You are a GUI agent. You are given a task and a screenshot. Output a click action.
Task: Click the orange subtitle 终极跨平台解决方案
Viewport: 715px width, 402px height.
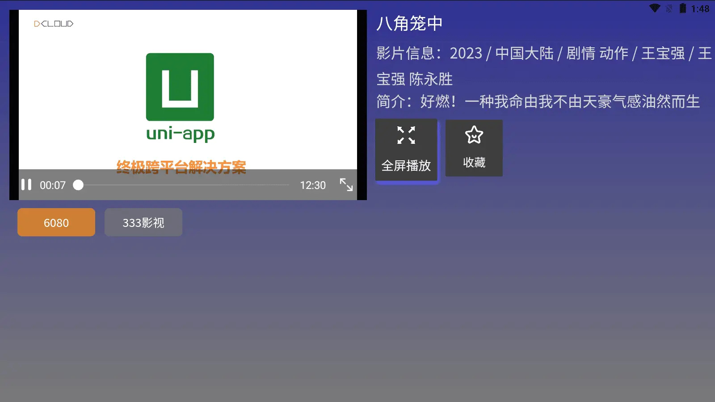[x=181, y=167]
